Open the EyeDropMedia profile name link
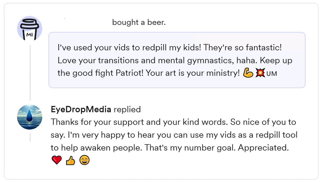The height and width of the screenshot is (182, 323). [x=81, y=109]
